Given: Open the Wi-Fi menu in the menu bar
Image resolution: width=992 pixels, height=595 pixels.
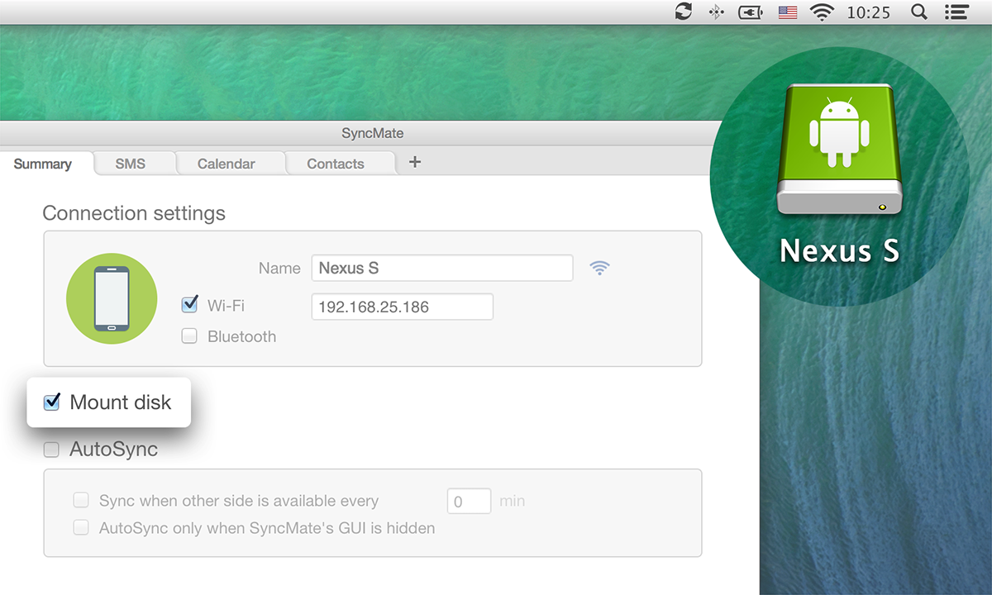Looking at the screenshot, I should click(x=822, y=12).
